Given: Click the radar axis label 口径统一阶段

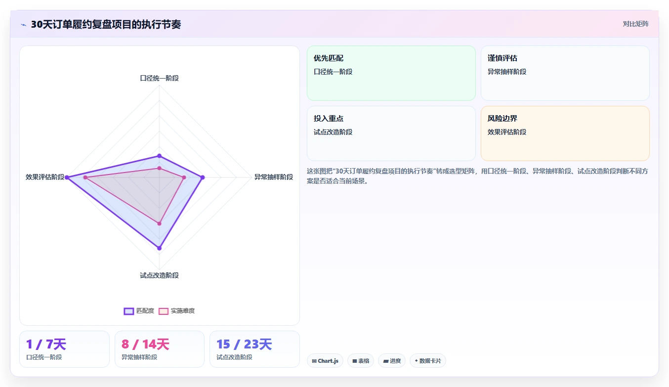Looking at the screenshot, I should [159, 78].
